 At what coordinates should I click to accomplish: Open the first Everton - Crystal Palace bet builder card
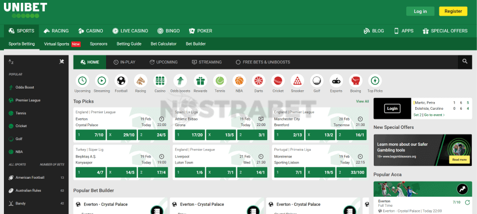pyautogui.click(x=120, y=206)
